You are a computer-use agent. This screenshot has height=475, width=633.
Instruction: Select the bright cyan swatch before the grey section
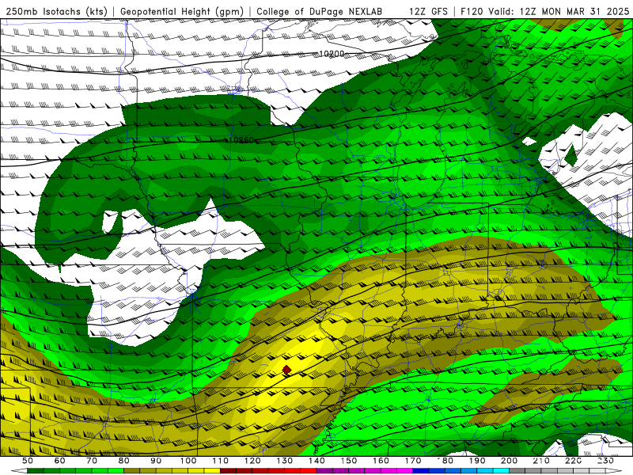501,470
